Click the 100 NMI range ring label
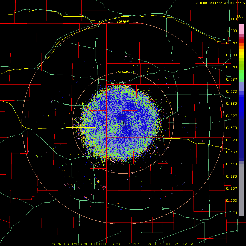This screenshot has height=246, width=246. [123, 22]
